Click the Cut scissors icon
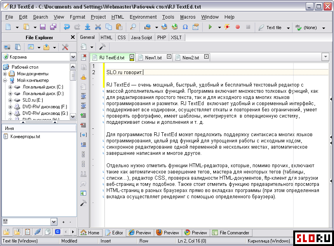 coord(98,27)
